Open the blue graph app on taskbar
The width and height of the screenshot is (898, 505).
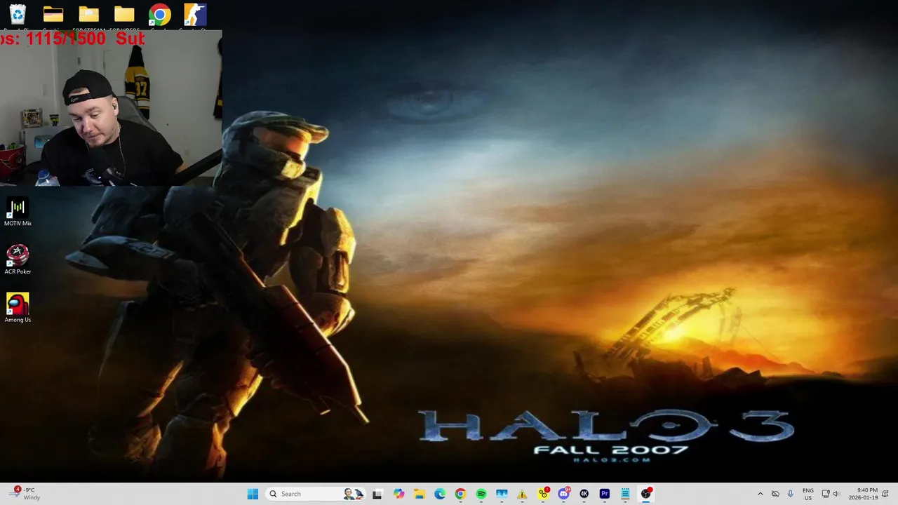[x=502, y=494]
